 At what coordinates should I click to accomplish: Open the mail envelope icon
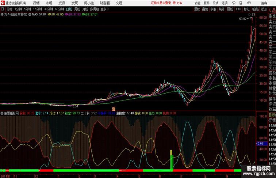pos(249,3)
